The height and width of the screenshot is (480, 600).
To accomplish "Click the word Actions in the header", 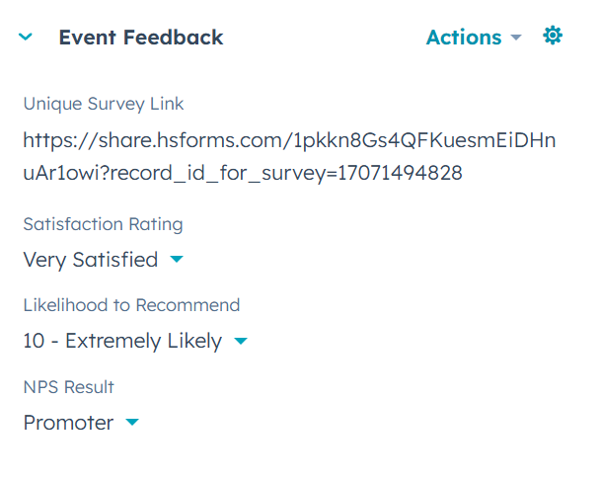I will pyautogui.click(x=464, y=38).
